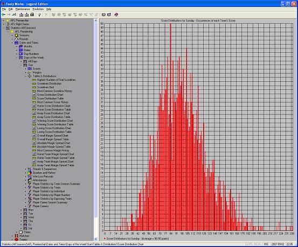Click the Tables & Distributions node icon
298x247 pixels.
pyautogui.click(x=30, y=76)
